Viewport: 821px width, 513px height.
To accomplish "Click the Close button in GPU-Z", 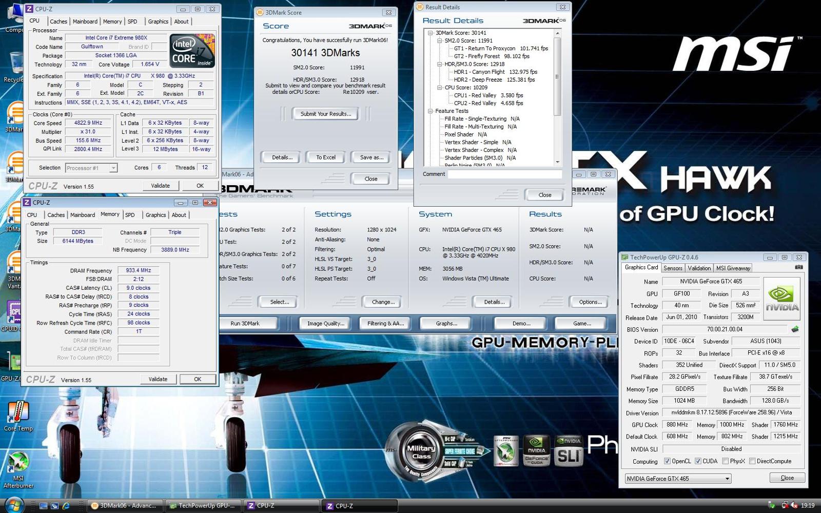I will 787,478.
